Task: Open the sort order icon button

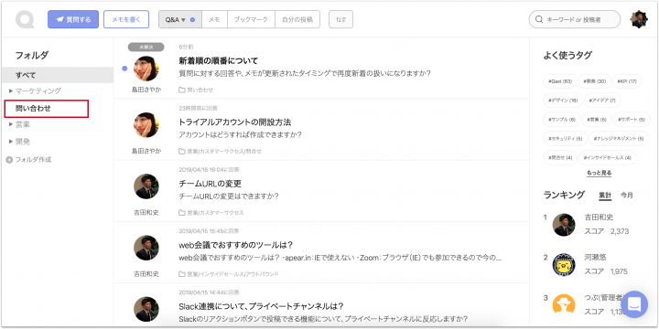Action: tap(340, 19)
